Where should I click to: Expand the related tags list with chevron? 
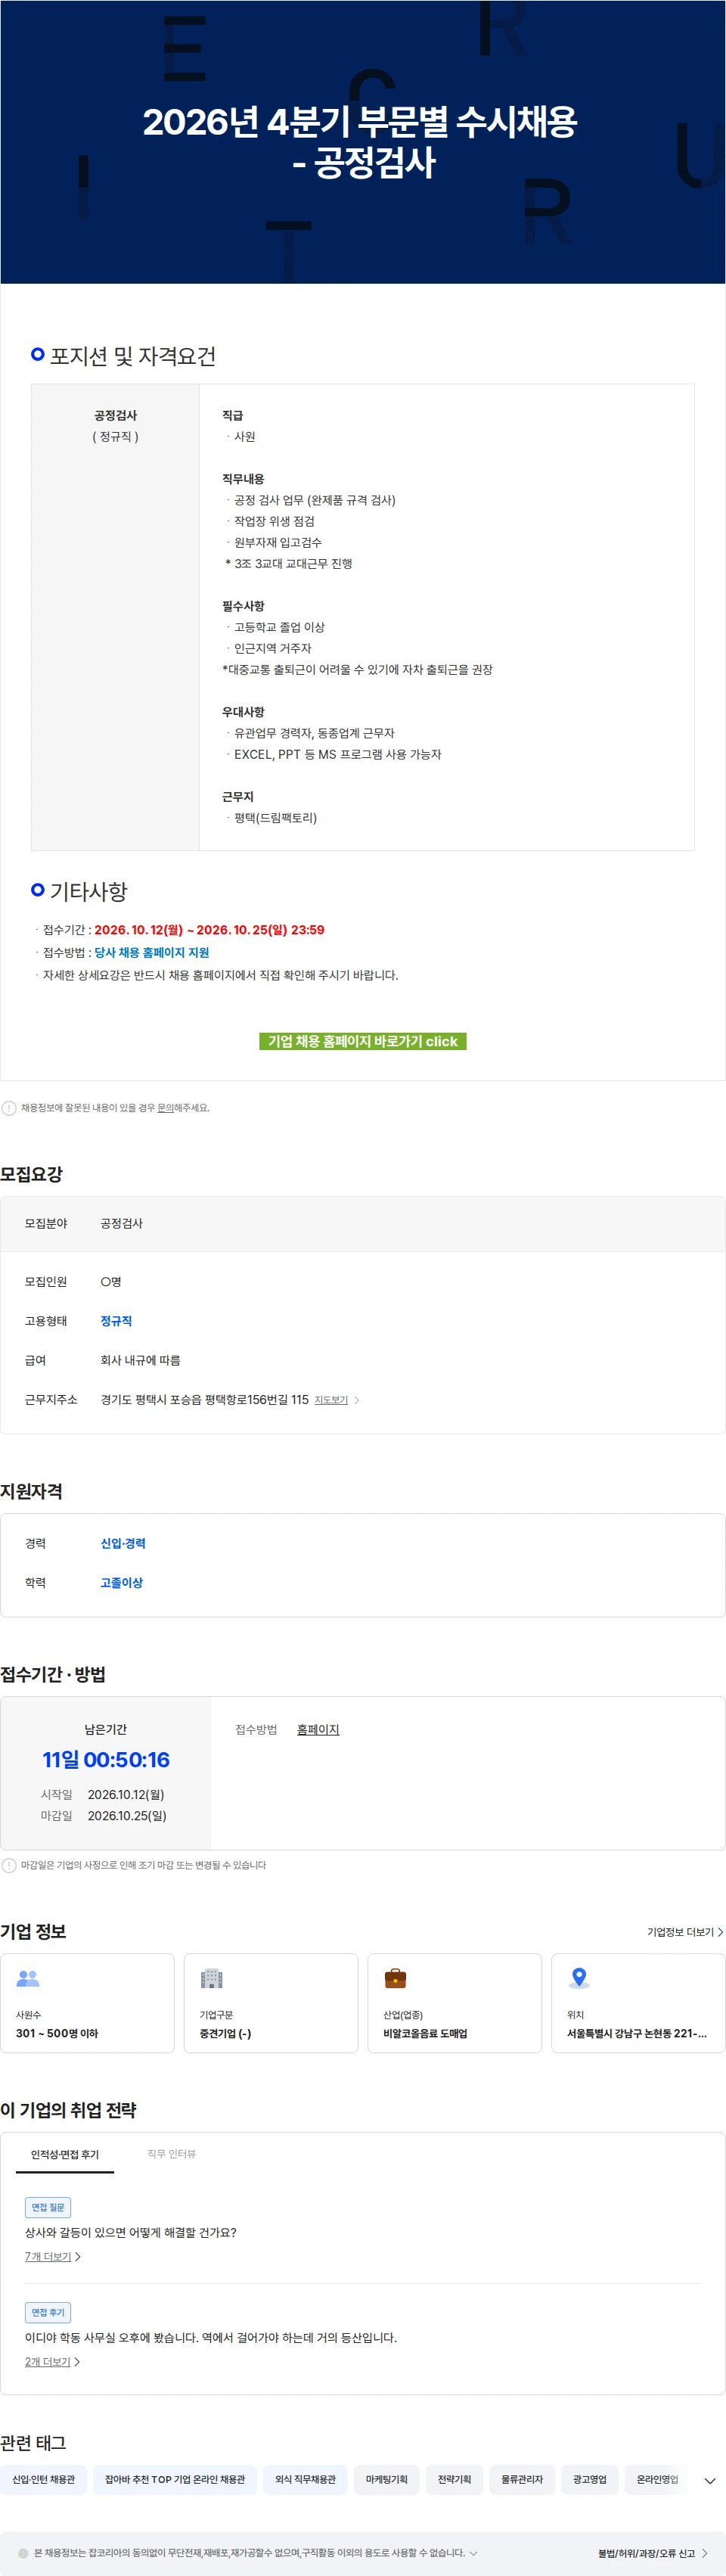710,2480
